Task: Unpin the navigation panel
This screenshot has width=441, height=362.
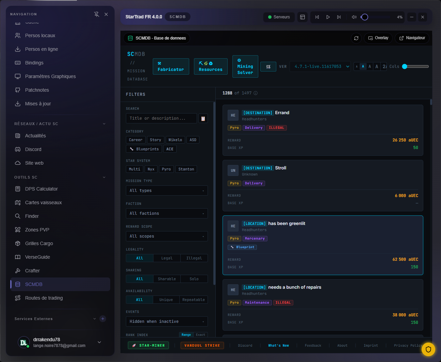Action: pyautogui.click(x=97, y=14)
